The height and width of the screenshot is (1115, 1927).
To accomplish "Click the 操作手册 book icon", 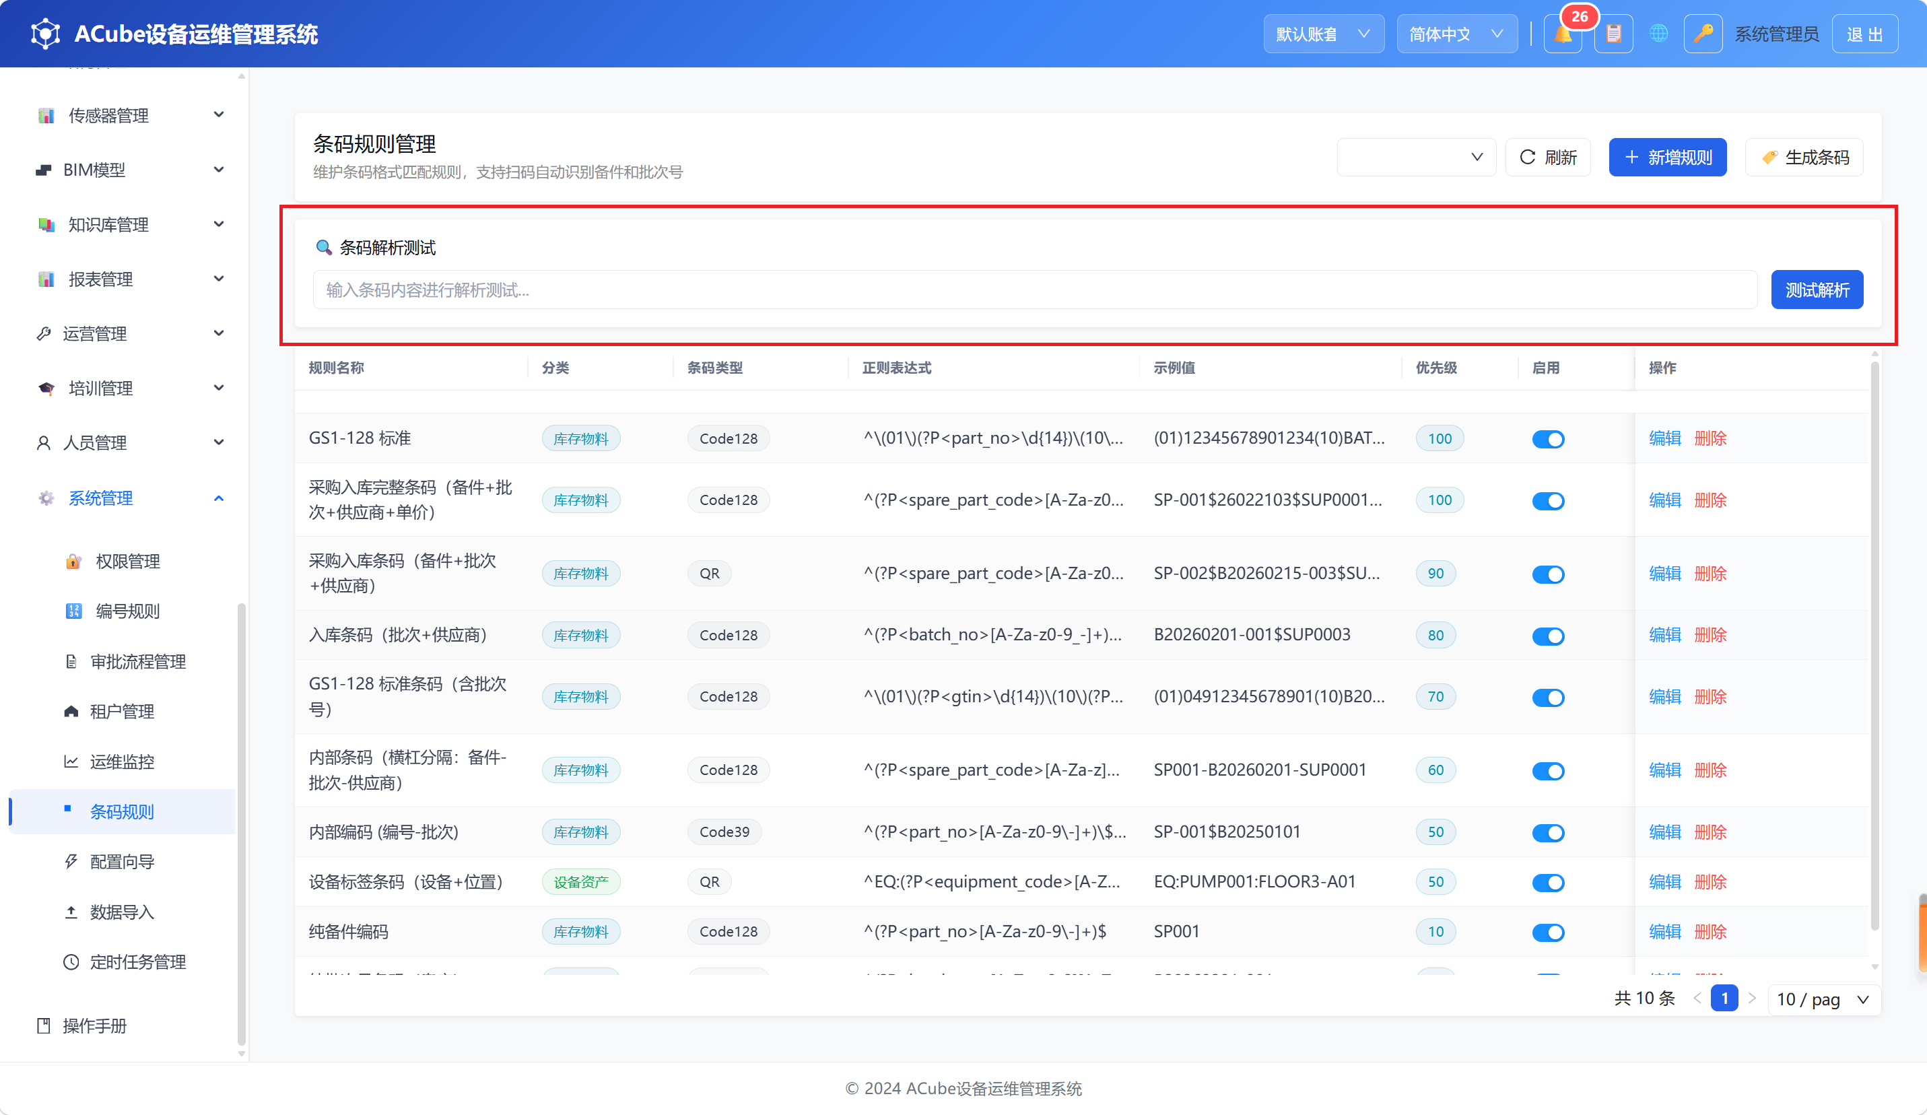I will [x=44, y=1025].
